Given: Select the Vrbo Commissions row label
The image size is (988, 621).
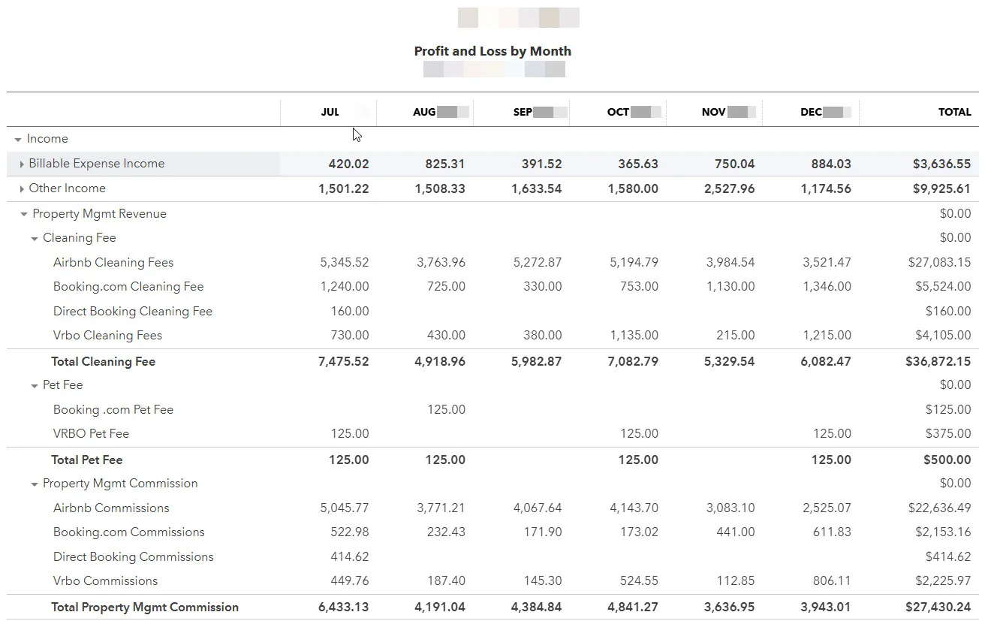Looking at the screenshot, I should tap(105, 581).
